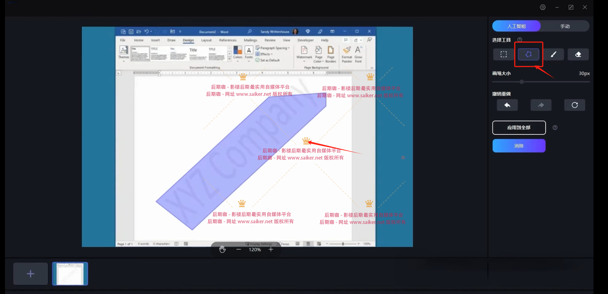This screenshot has height=294, width=608.
Task: Maximize the application window
Action: tap(571, 7)
